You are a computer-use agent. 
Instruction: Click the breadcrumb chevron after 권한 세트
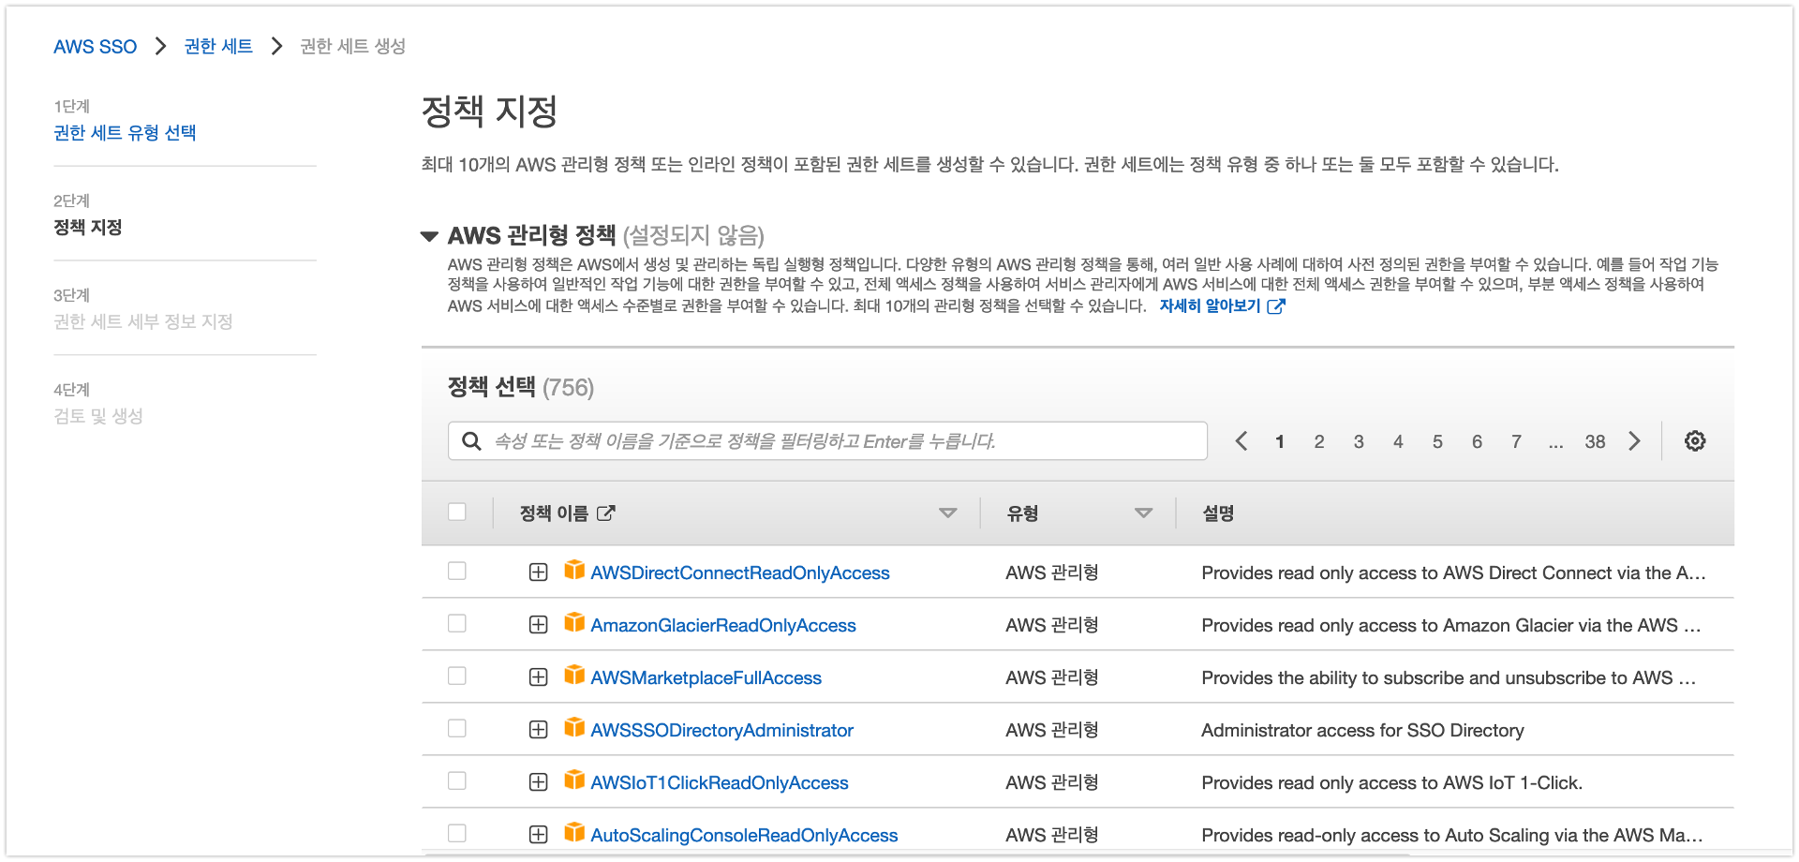[x=276, y=46]
